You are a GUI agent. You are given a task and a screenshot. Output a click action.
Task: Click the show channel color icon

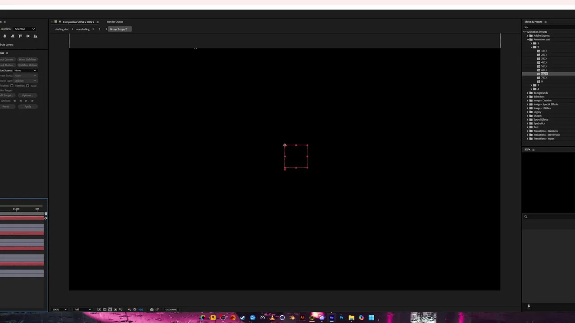pos(129,310)
